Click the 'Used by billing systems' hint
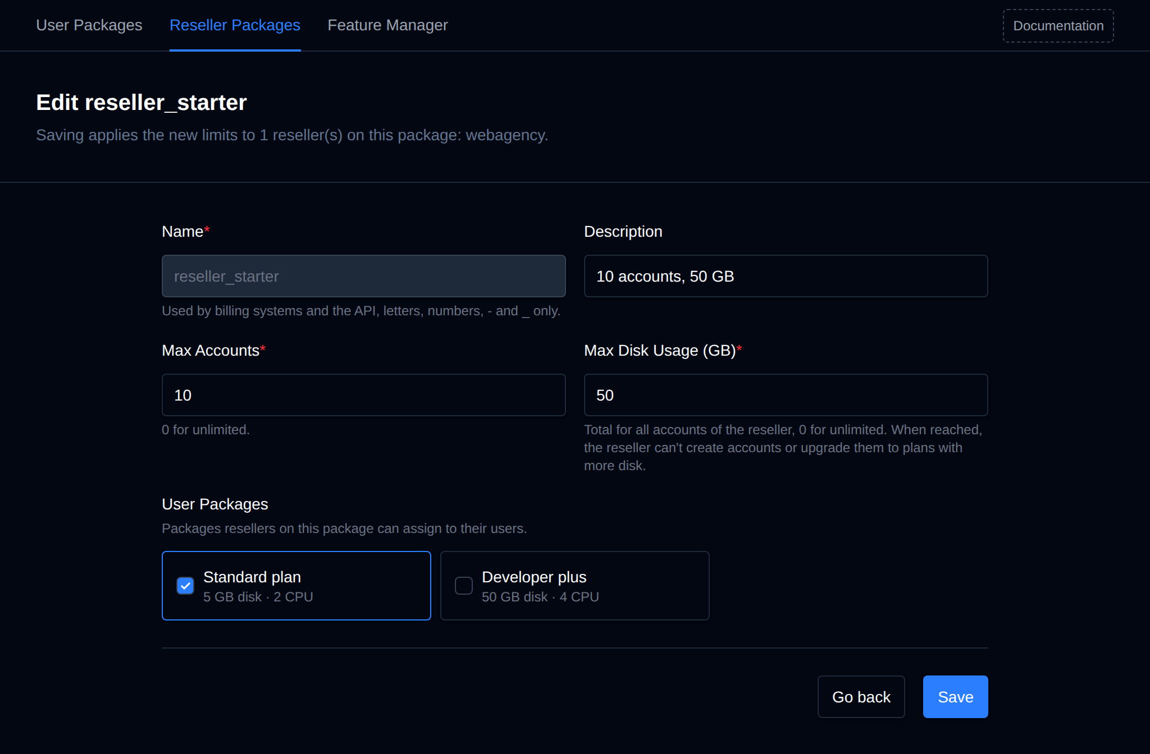 [x=361, y=311]
